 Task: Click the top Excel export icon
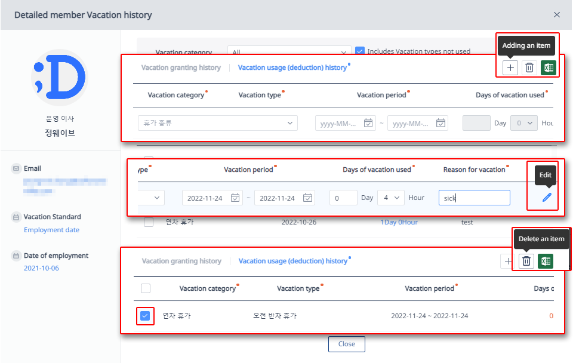click(x=548, y=67)
